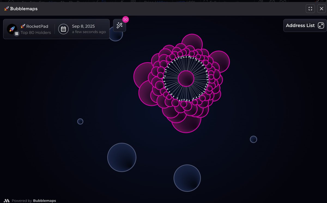Click the magic wand icon
Viewport: 327px width, 203px height.
coord(119,25)
